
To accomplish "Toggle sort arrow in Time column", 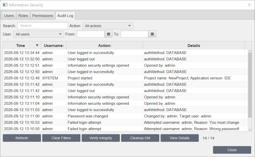I will coord(37,46).
